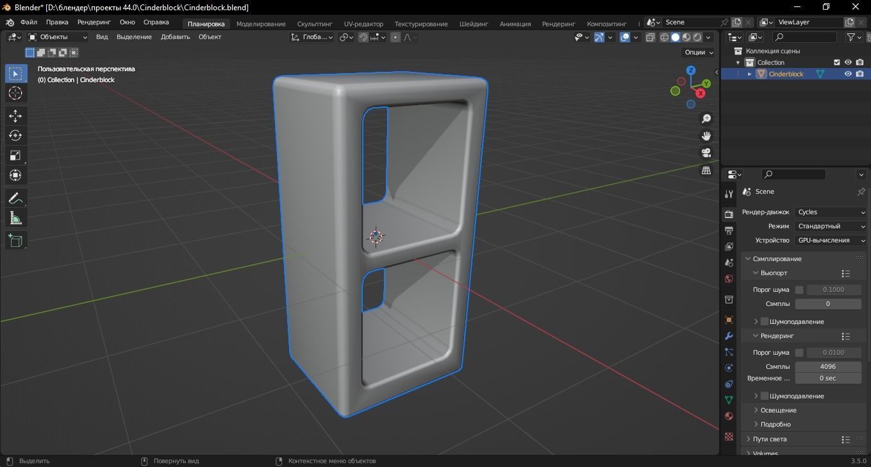
Task: Open the feature set mode dropdown
Action: click(831, 226)
